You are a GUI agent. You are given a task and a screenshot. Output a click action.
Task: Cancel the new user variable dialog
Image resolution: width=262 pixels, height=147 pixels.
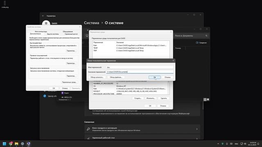(167, 77)
